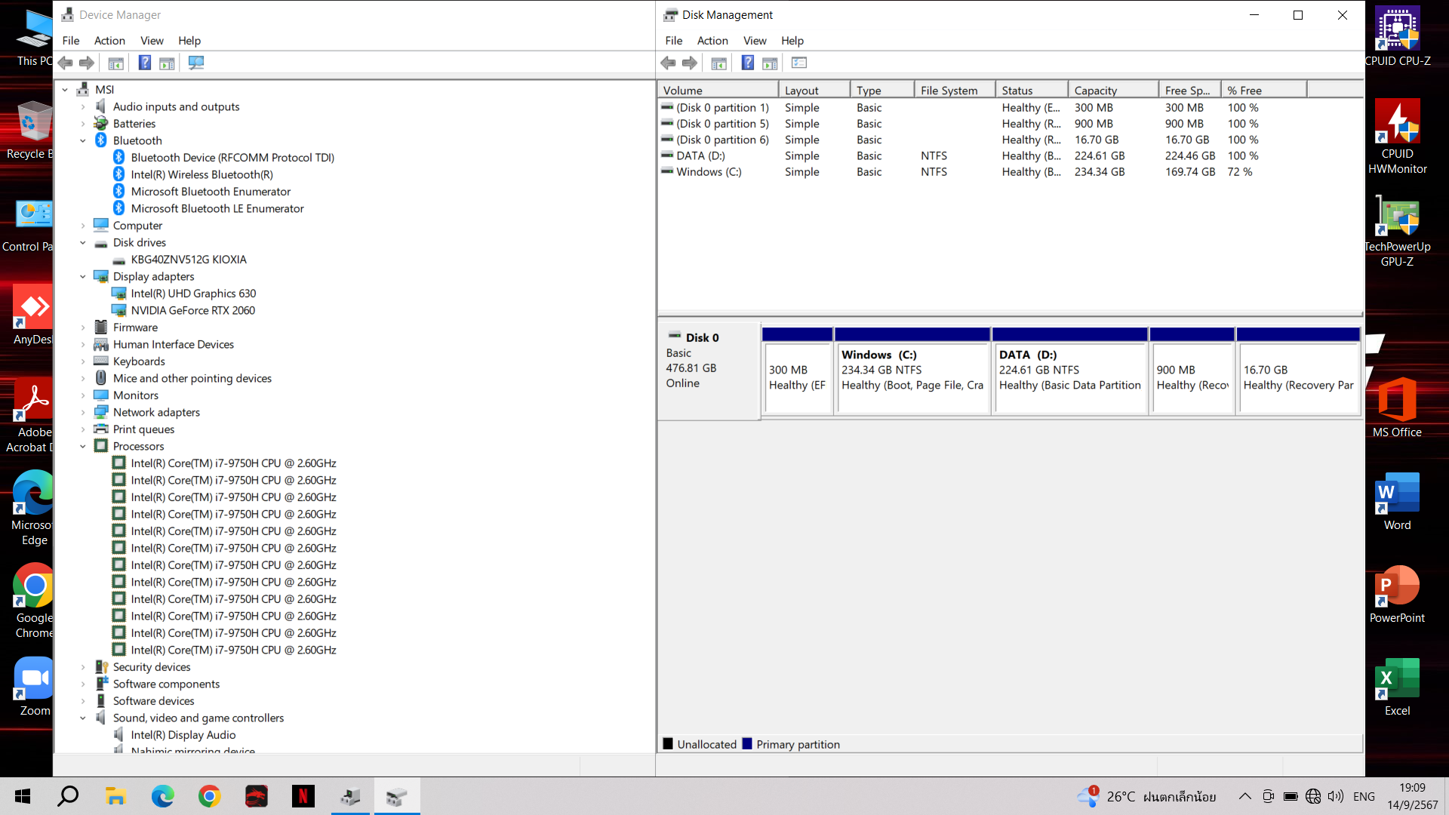Sort by Capacity column header

pos(1114,91)
